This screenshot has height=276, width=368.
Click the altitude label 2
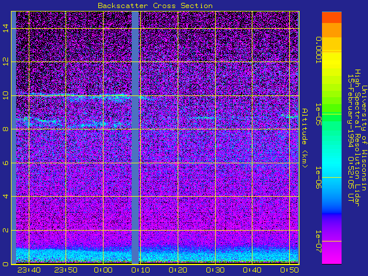[x=5, y=230]
